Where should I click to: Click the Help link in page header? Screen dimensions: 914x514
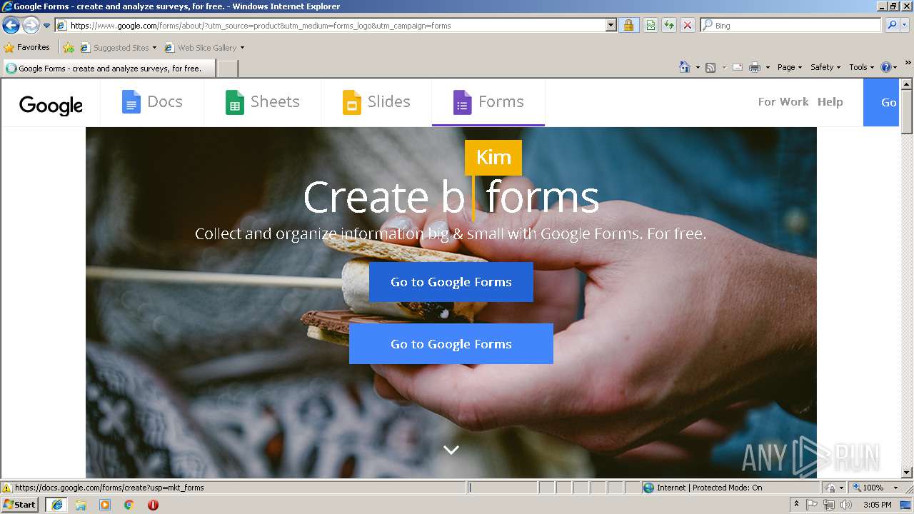pos(830,102)
